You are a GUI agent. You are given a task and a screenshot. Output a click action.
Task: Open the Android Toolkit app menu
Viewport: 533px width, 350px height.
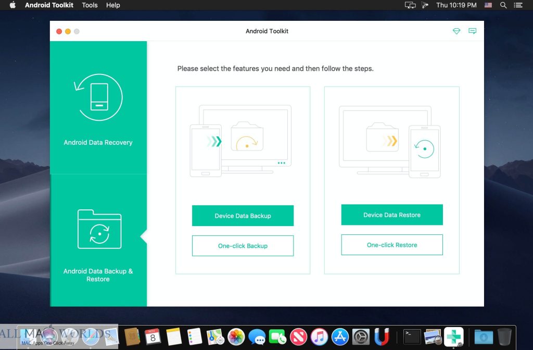[x=49, y=5]
